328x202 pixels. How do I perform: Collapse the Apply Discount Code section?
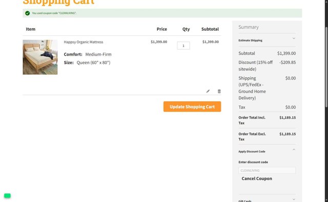(x=267, y=151)
